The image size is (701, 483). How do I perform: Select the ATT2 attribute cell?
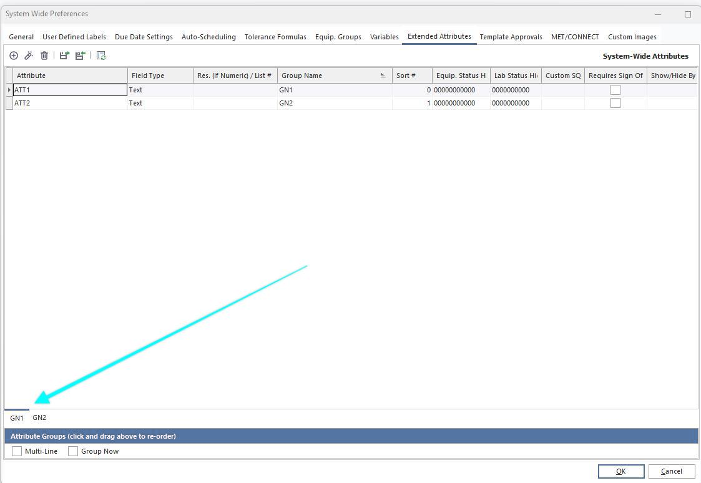click(70, 103)
